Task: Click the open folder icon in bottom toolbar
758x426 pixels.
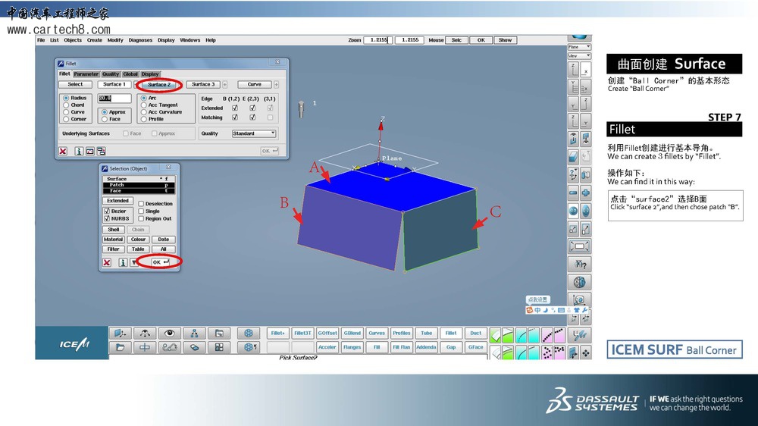Action: tap(119, 347)
